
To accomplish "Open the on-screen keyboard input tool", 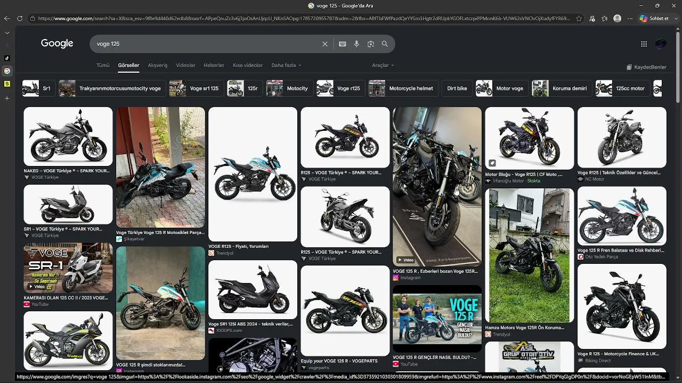I will [x=343, y=44].
